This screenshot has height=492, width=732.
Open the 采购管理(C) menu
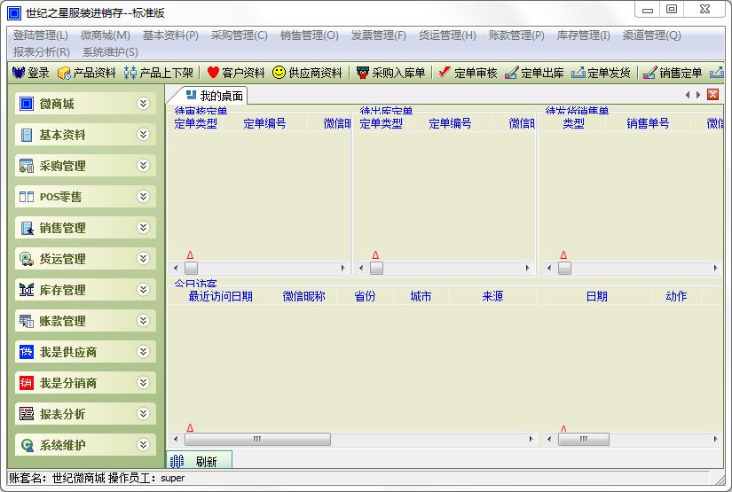pos(239,35)
